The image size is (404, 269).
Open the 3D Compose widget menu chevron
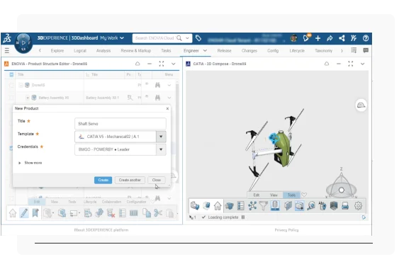click(362, 64)
